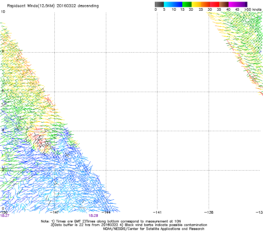Click the "20" label under the colorbar
Image resolution: width=263 pixels, height=231 pixels.
tap(191, 10)
